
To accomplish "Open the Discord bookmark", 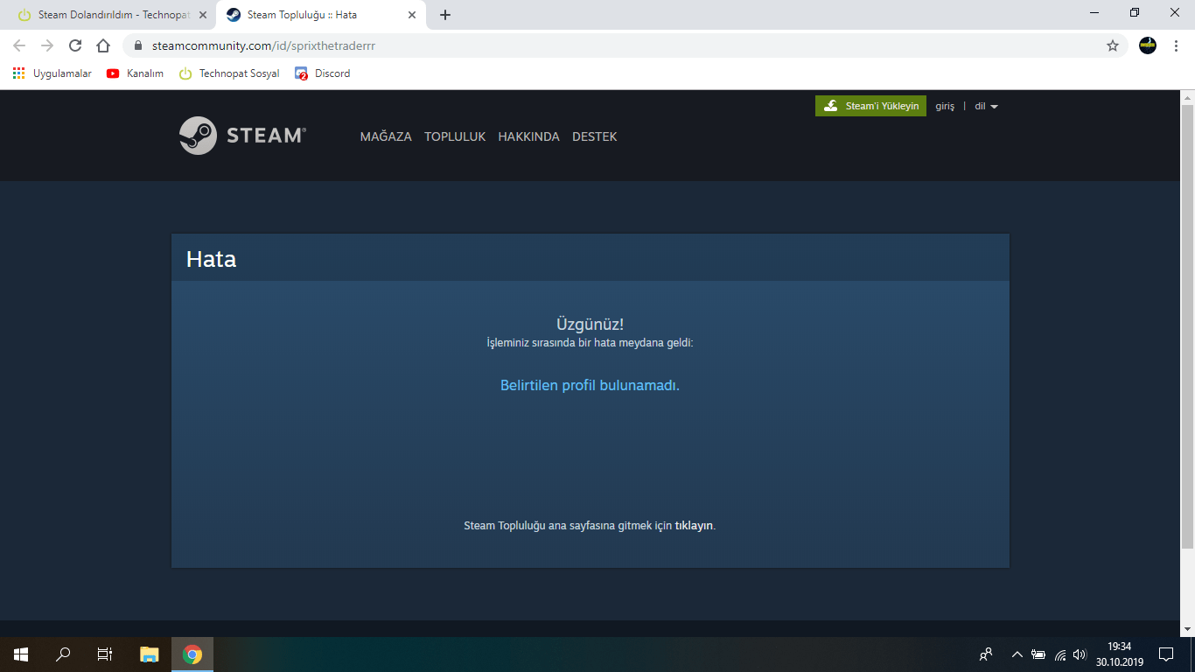I will (323, 73).
